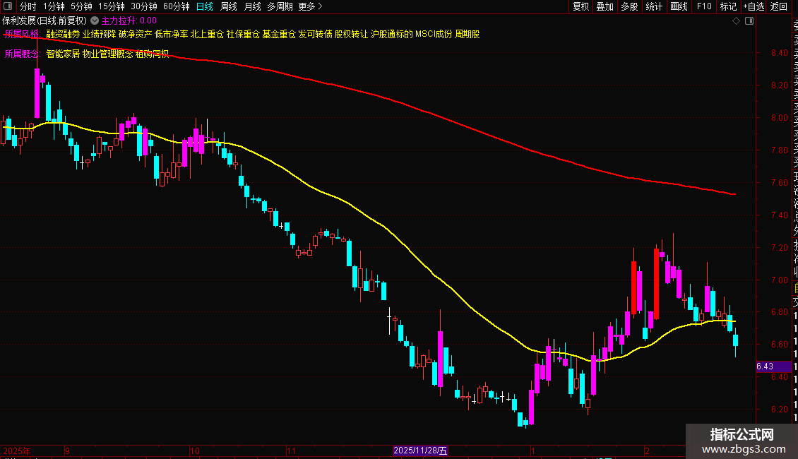
Task: Click the 股权转让 tag
Action: click(351, 34)
